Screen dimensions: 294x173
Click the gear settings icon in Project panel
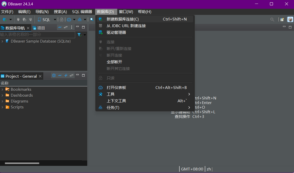tap(54, 75)
